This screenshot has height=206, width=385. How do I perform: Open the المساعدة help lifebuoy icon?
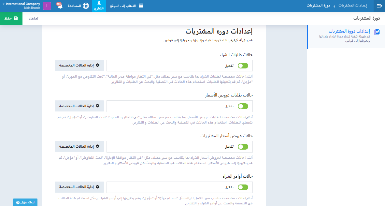tap(86, 6)
